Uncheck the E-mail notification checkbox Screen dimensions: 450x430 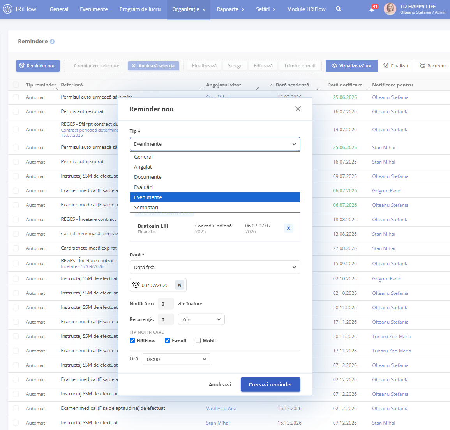[167, 341]
